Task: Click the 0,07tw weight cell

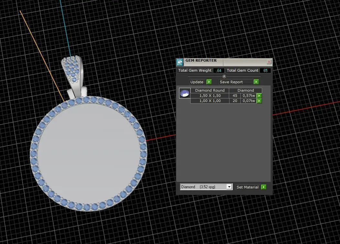Action: tap(249, 101)
